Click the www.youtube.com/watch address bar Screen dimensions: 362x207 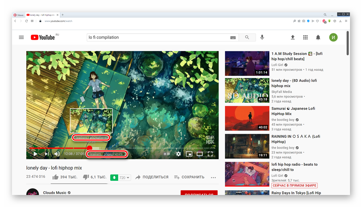pos(59,21)
